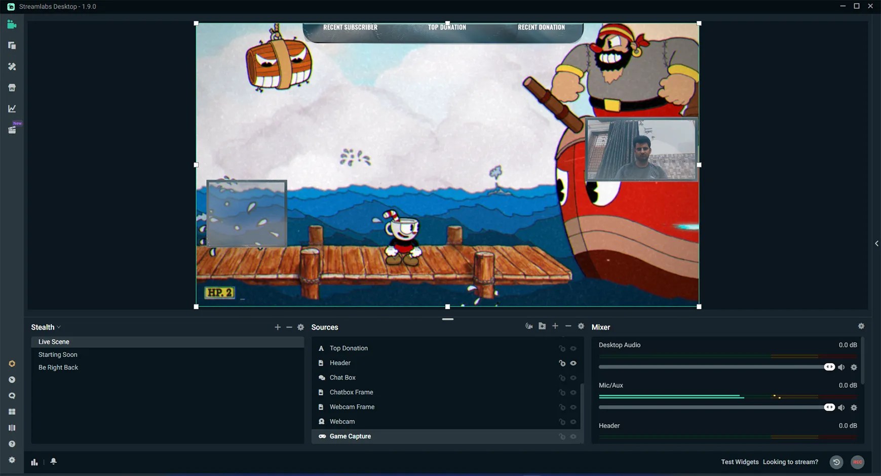Viewport: 881px width, 476px height.
Task: Collapse the right panel using the chevron
Action: (x=877, y=243)
